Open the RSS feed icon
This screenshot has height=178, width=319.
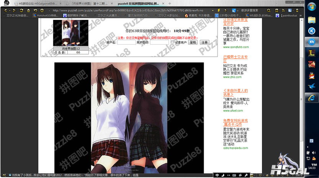coord(283,10)
